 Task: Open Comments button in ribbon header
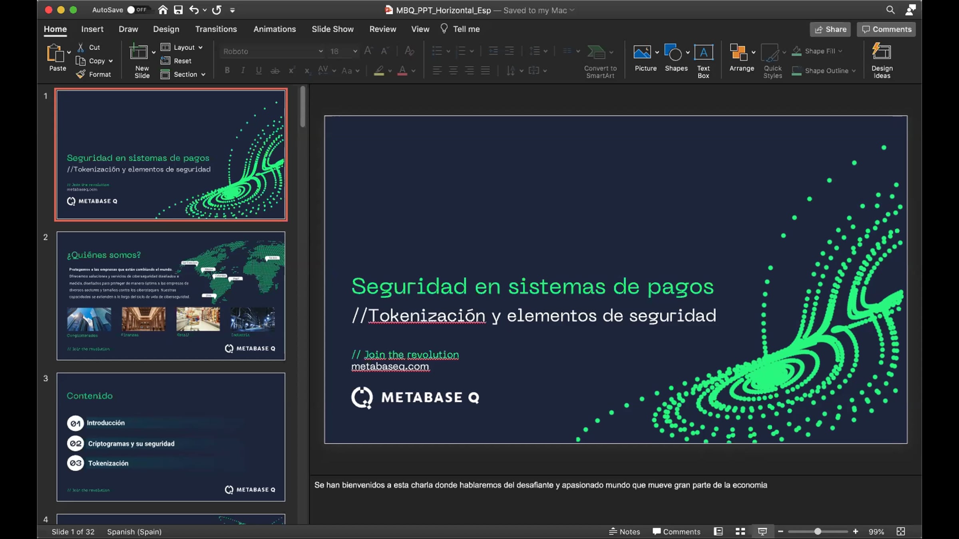pos(886,29)
